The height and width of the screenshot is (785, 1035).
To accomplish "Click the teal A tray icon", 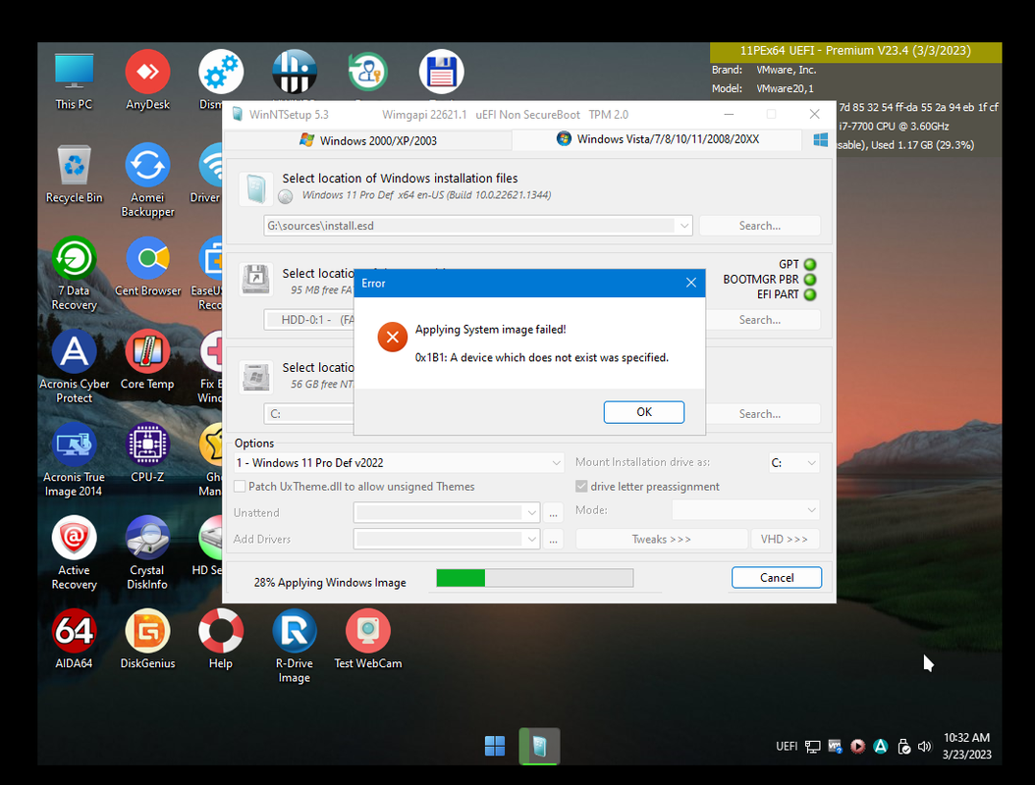I will coord(881,746).
